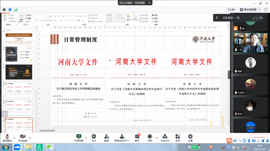This screenshot has height=151, width=270.
Task: Open the menu on the screen-viewing banner
Action: coord(150,3)
